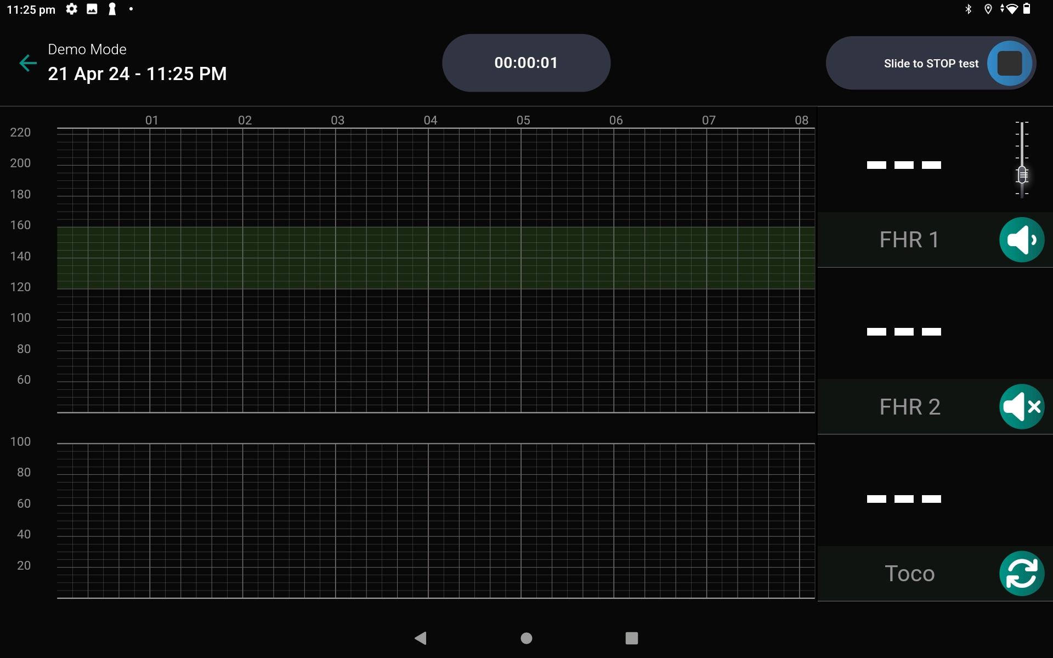The height and width of the screenshot is (658, 1053).
Task: Tap the Bluetooth status icon
Action: pyautogui.click(x=969, y=9)
